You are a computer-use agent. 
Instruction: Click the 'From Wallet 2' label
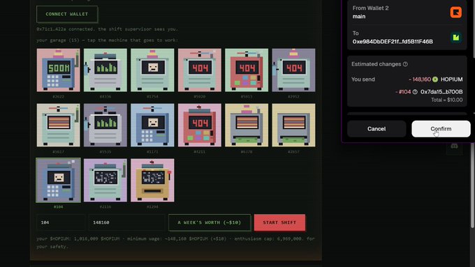[x=370, y=8]
